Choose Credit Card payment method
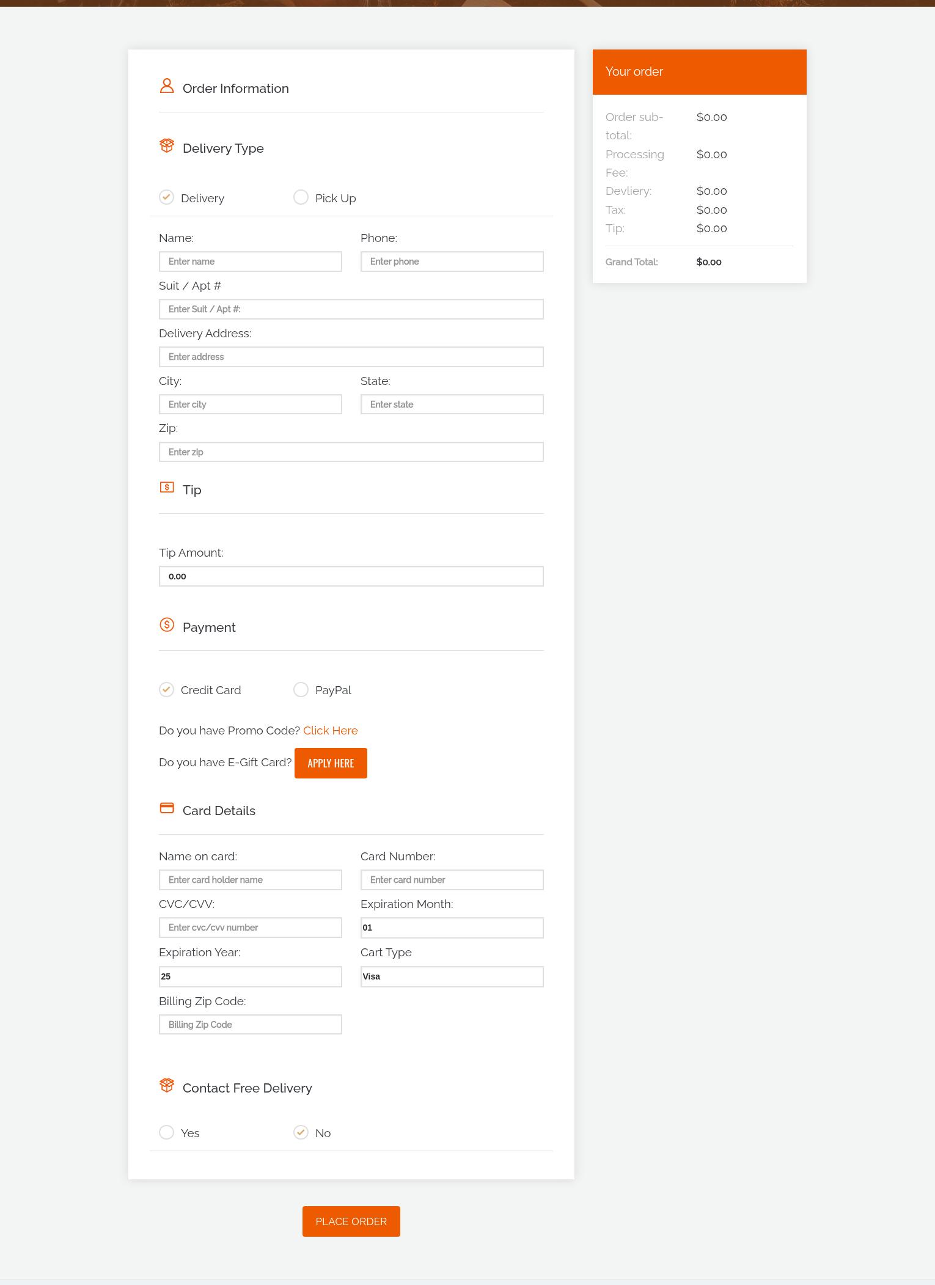935x1285 pixels. tap(166, 689)
